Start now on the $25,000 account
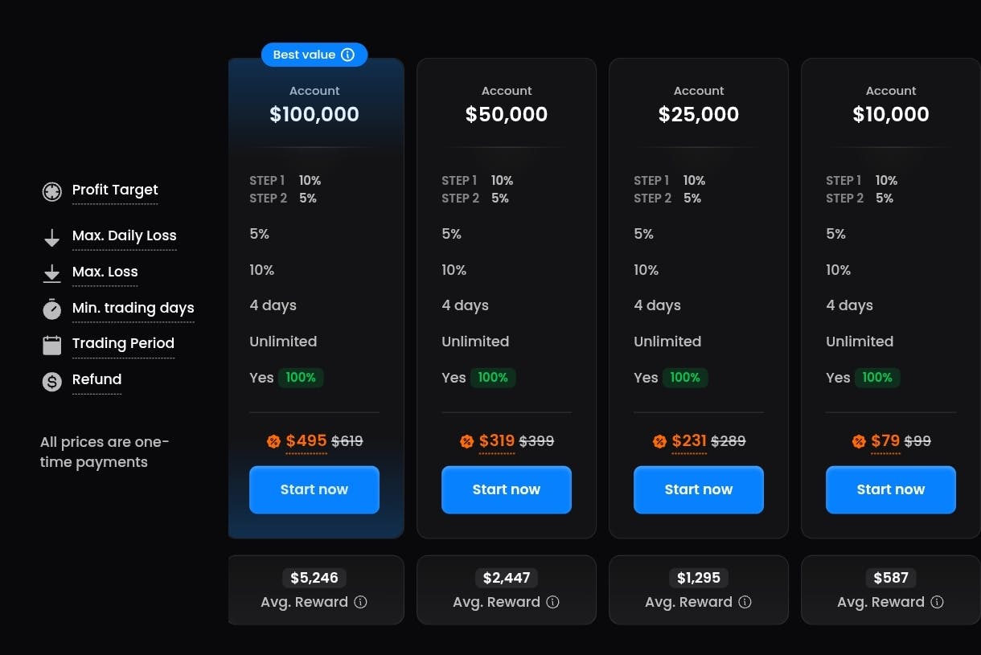This screenshot has width=981, height=655. [699, 489]
